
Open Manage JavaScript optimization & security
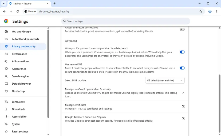(x=125, y=93)
